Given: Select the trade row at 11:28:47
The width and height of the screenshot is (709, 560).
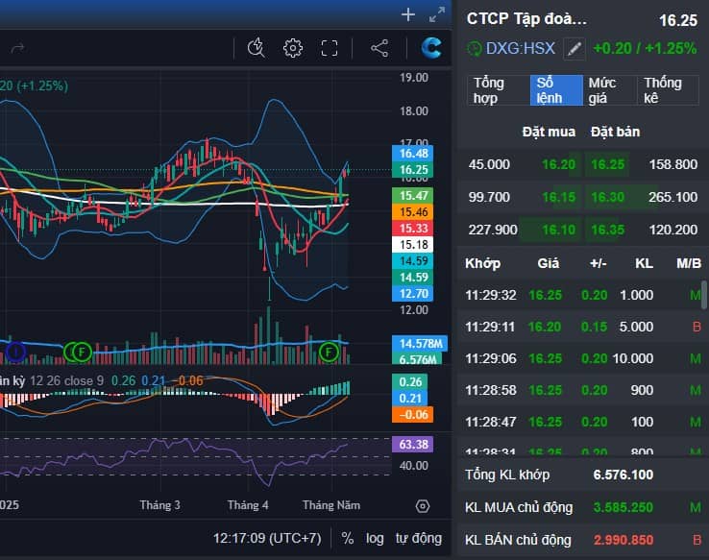Looking at the screenshot, I should 580,422.
